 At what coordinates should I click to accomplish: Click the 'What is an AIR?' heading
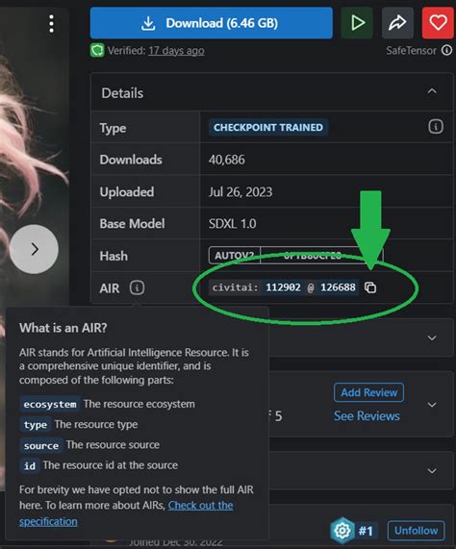pos(63,328)
